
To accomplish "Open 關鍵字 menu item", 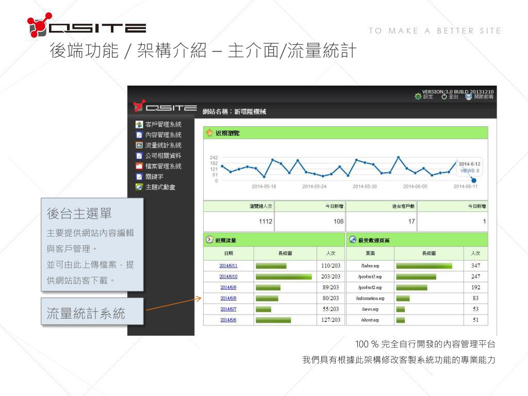I will click(155, 177).
